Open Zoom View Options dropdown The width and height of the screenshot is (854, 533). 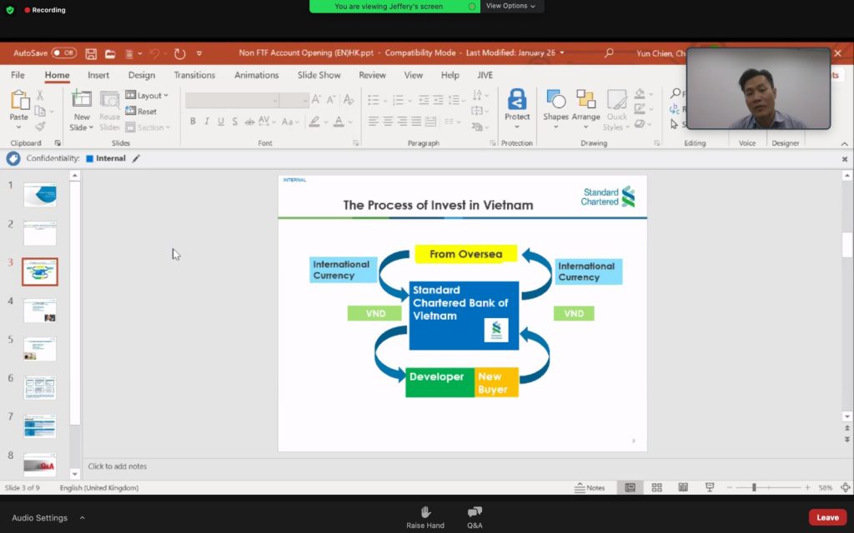coord(510,6)
